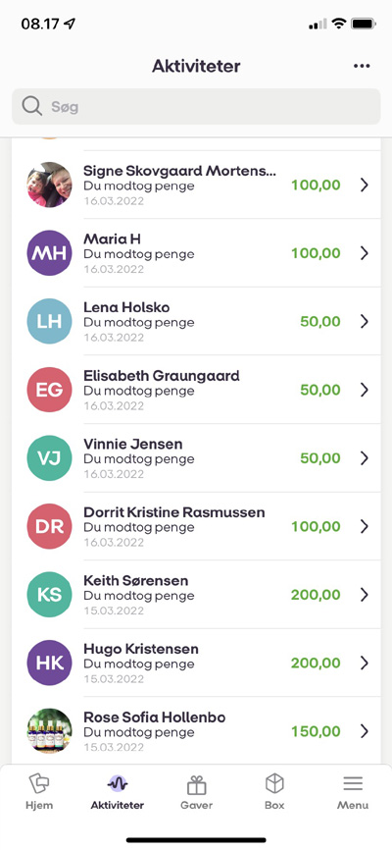Tap the EG red avatar

[x=49, y=390]
